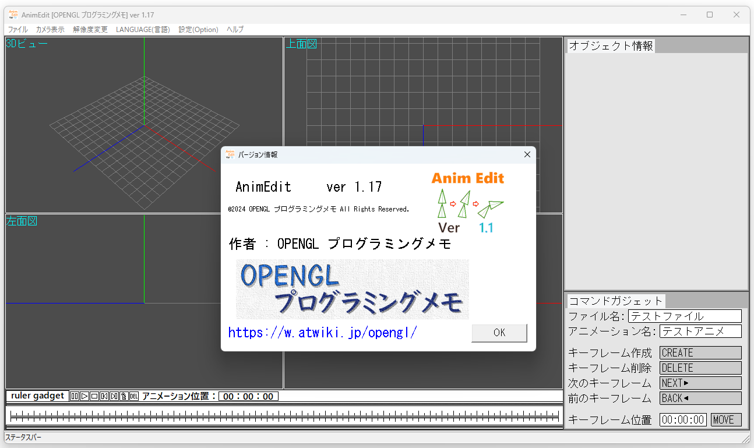Click the キーフレーム作成 label
This screenshot has width=754, height=448.
(x=609, y=352)
